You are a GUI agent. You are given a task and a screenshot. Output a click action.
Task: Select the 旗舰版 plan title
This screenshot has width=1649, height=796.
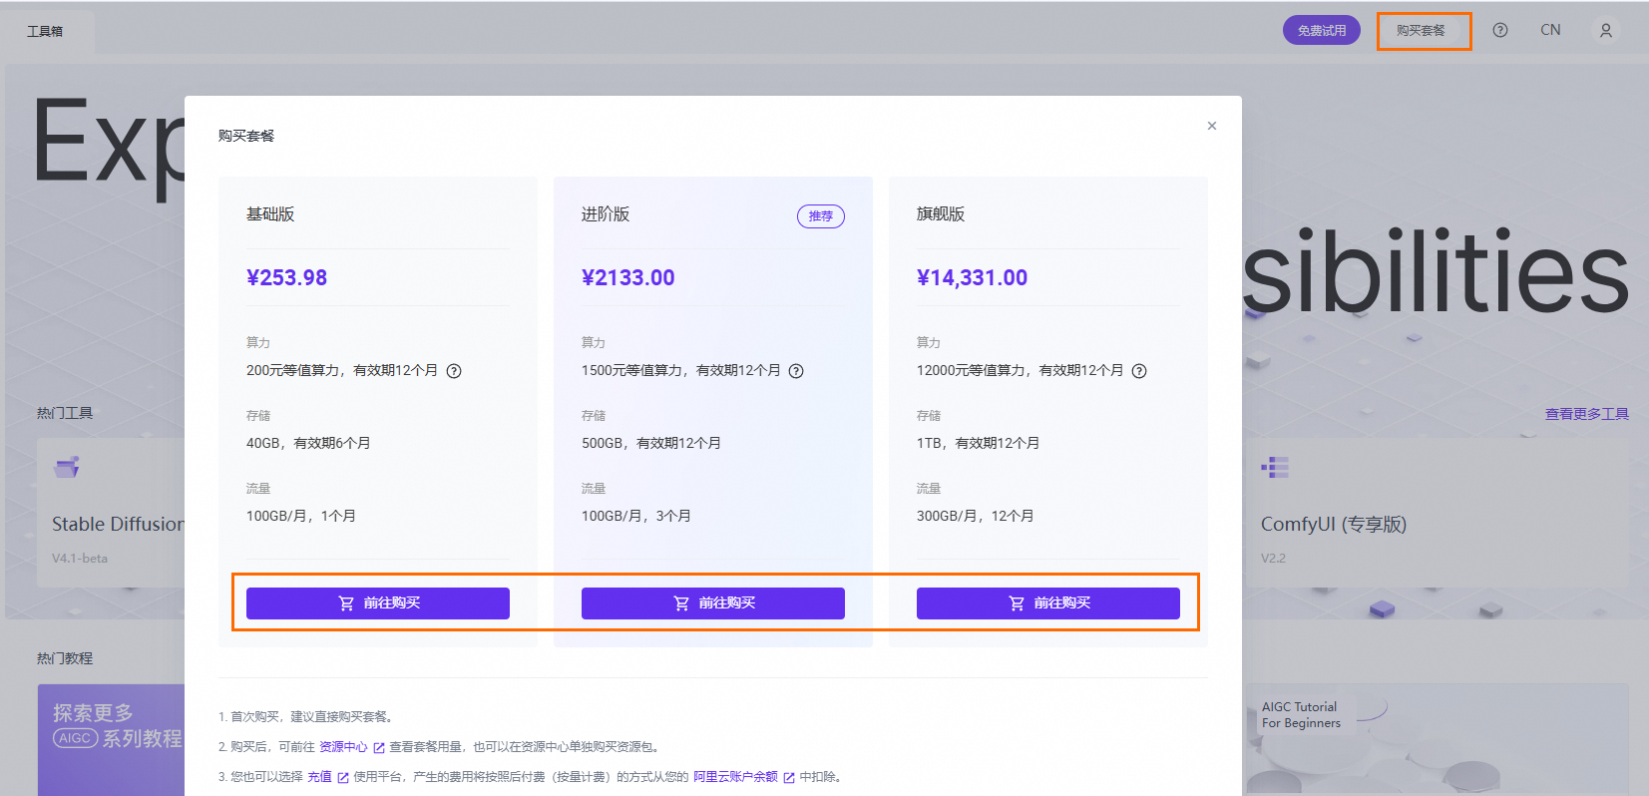[x=941, y=214]
